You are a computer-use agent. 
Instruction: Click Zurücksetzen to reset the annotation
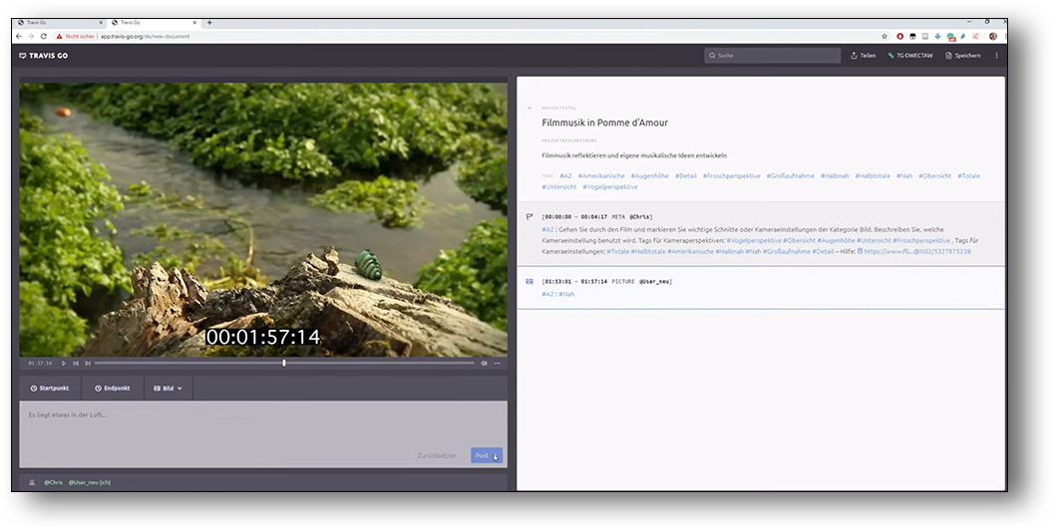pos(437,455)
